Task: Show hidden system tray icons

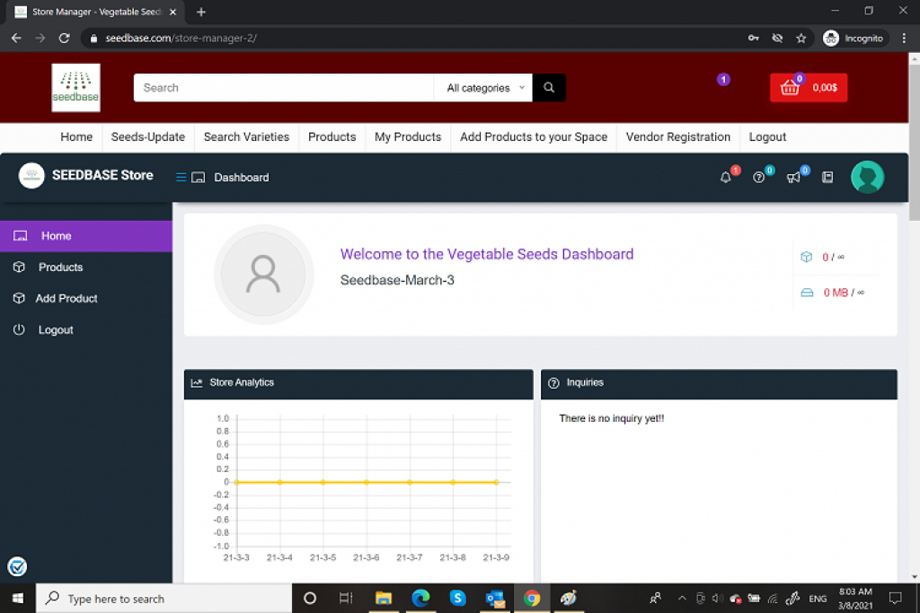Action: tap(681, 599)
